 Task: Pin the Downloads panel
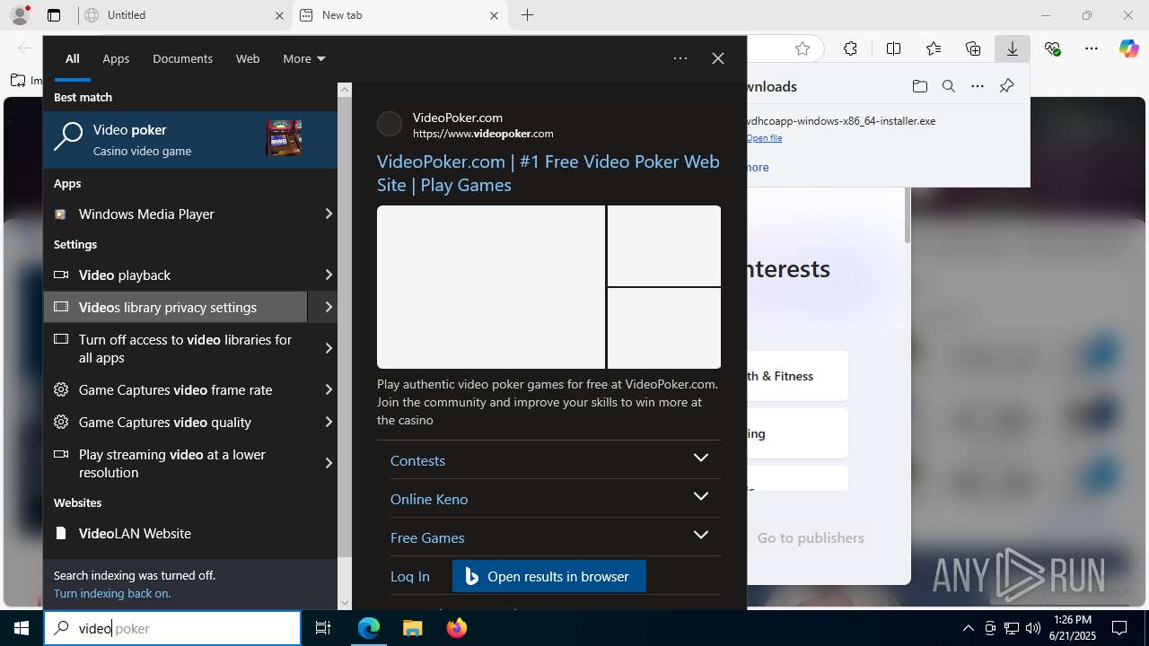click(1006, 86)
